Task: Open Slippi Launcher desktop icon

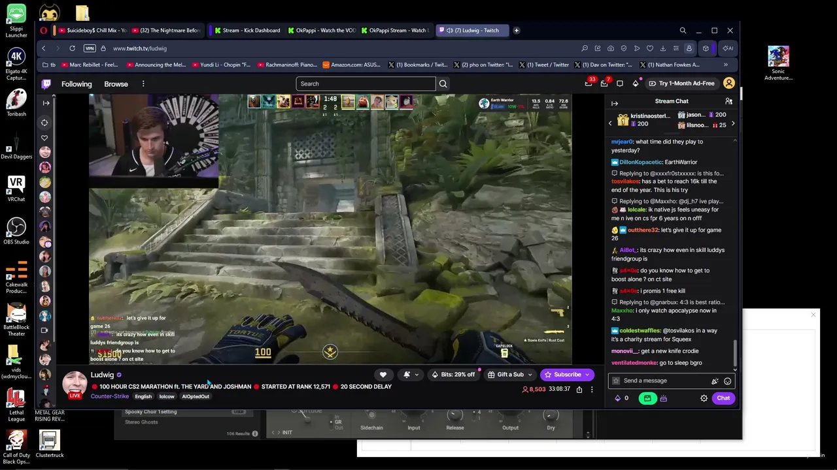Action: tap(16, 21)
